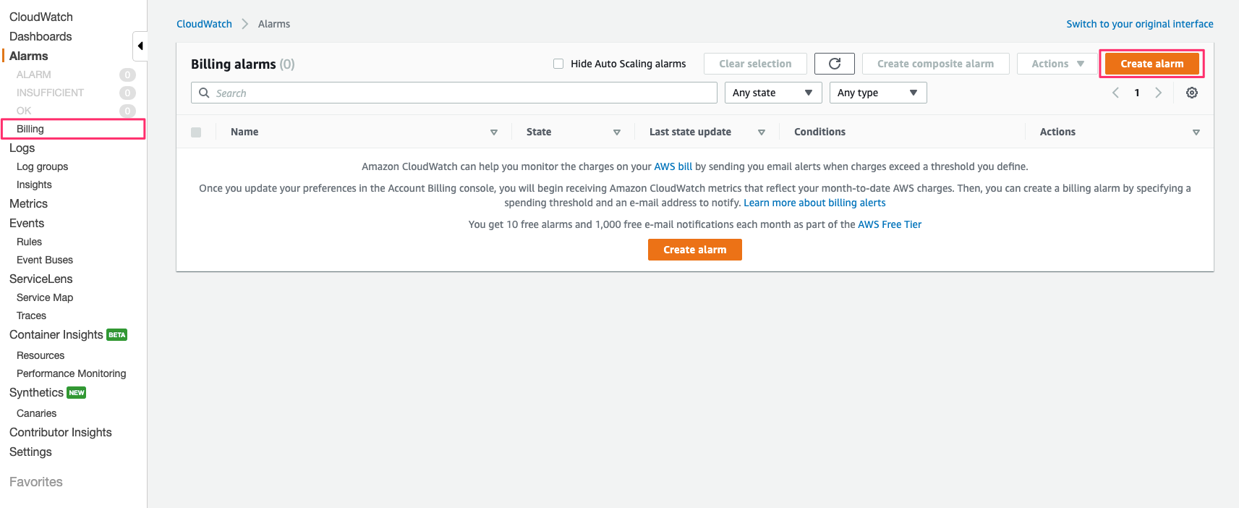Image resolution: width=1239 pixels, height=508 pixels.
Task: Open the Any state dropdown
Action: [x=773, y=93]
